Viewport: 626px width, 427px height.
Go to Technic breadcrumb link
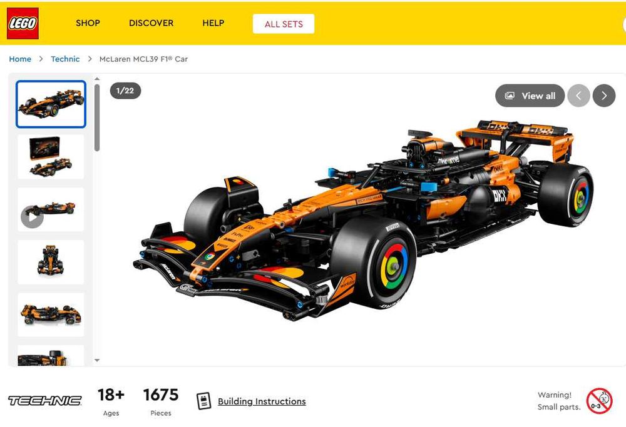pyautogui.click(x=65, y=59)
